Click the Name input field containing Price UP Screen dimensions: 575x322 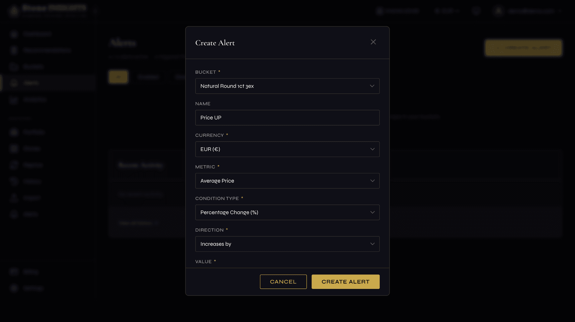287,117
